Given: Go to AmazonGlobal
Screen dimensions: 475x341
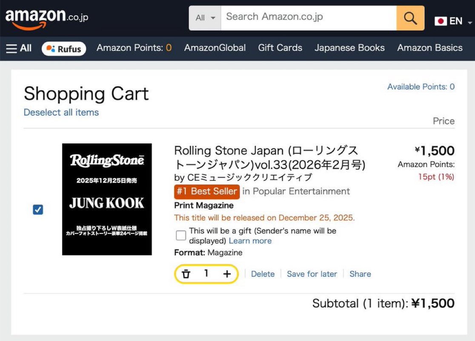Looking at the screenshot, I should point(215,48).
